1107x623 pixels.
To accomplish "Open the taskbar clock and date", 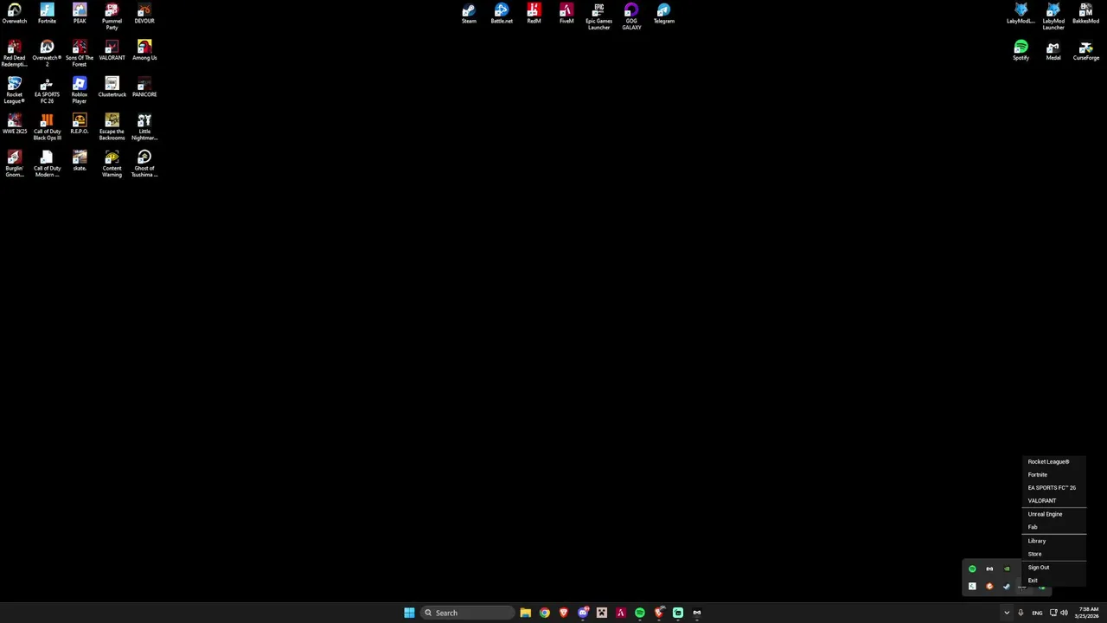I will pos(1086,613).
